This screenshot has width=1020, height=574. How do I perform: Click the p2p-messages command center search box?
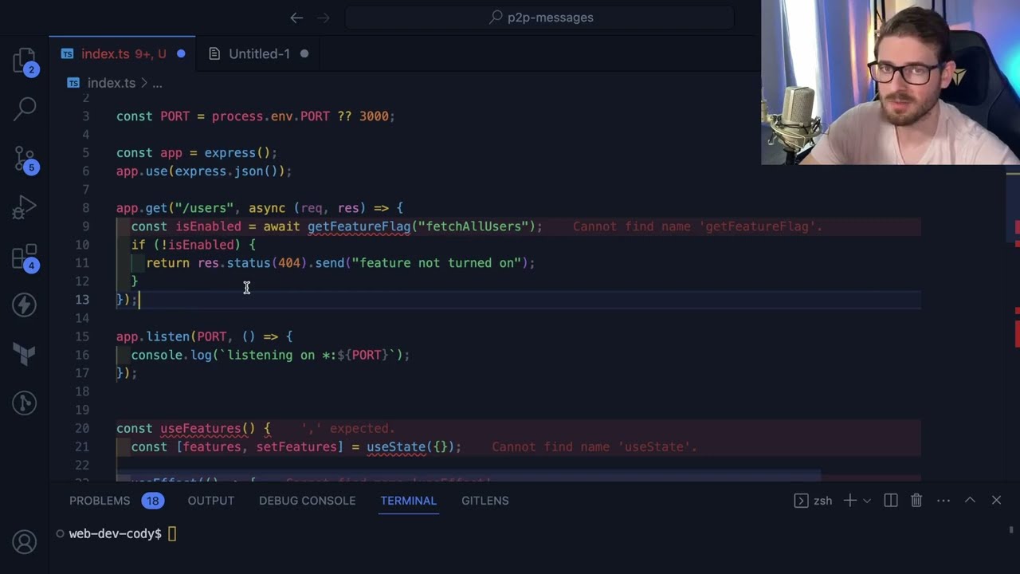coord(539,18)
